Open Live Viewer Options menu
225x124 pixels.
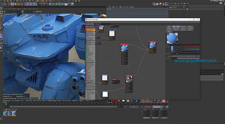click(x=30, y=9)
